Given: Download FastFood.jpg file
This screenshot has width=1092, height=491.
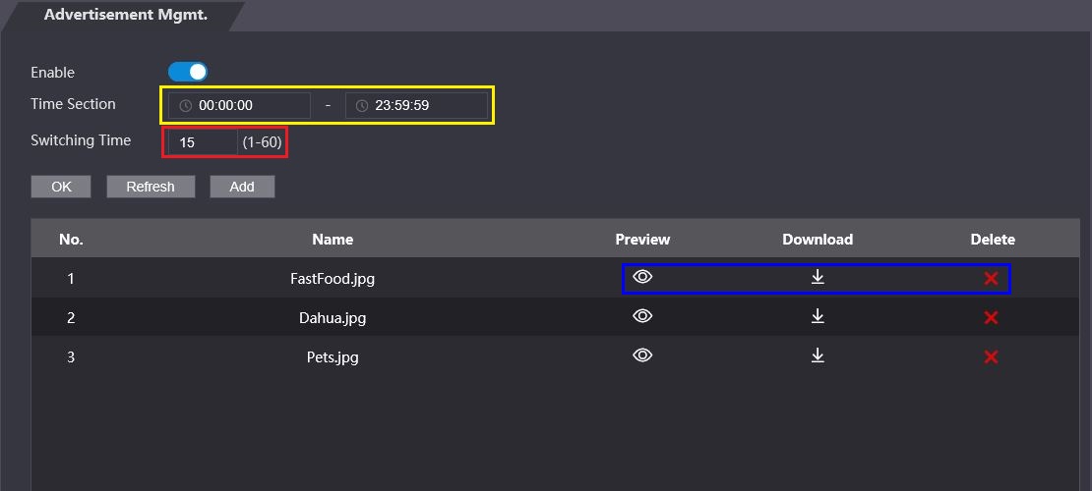Looking at the screenshot, I should [818, 278].
